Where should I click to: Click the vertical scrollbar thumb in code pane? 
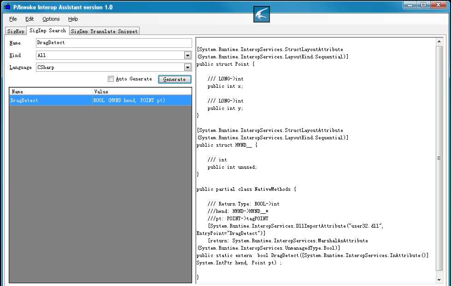point(439,158)
